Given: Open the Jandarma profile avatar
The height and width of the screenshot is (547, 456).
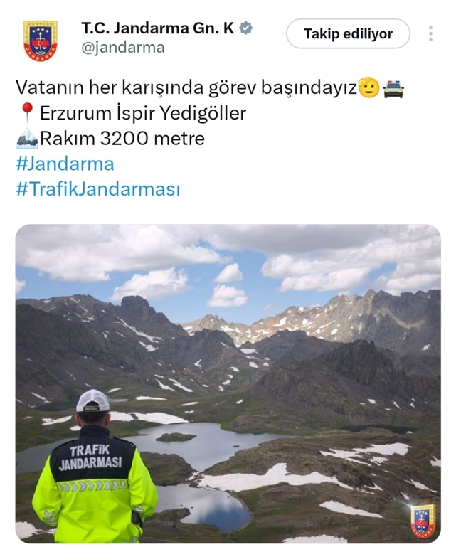Looking at the screenshot, I should [41, 41].
